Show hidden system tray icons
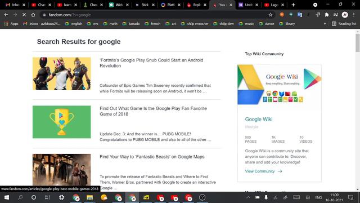Image resolution: width=360 pixels, height=203 pixels. 248,197
